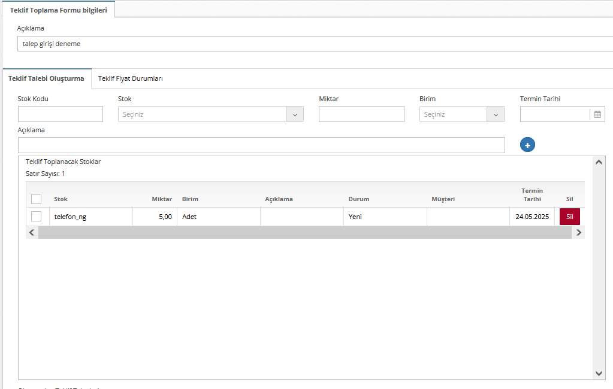
Task: Open the Birim unit dropdown
Action: coord(496,114)
